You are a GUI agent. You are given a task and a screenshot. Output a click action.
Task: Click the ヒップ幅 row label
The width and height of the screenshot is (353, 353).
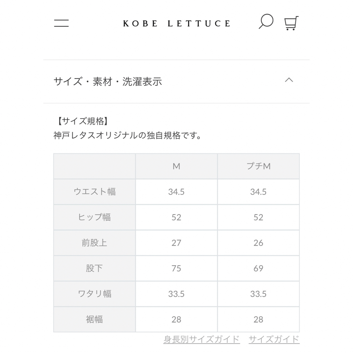[x=94, y=217]
